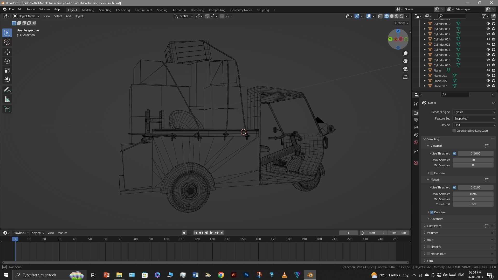Viewport: 498px width, 280px height.
Task: Toggle snapping magnet icon
Action: coord(207,16)
